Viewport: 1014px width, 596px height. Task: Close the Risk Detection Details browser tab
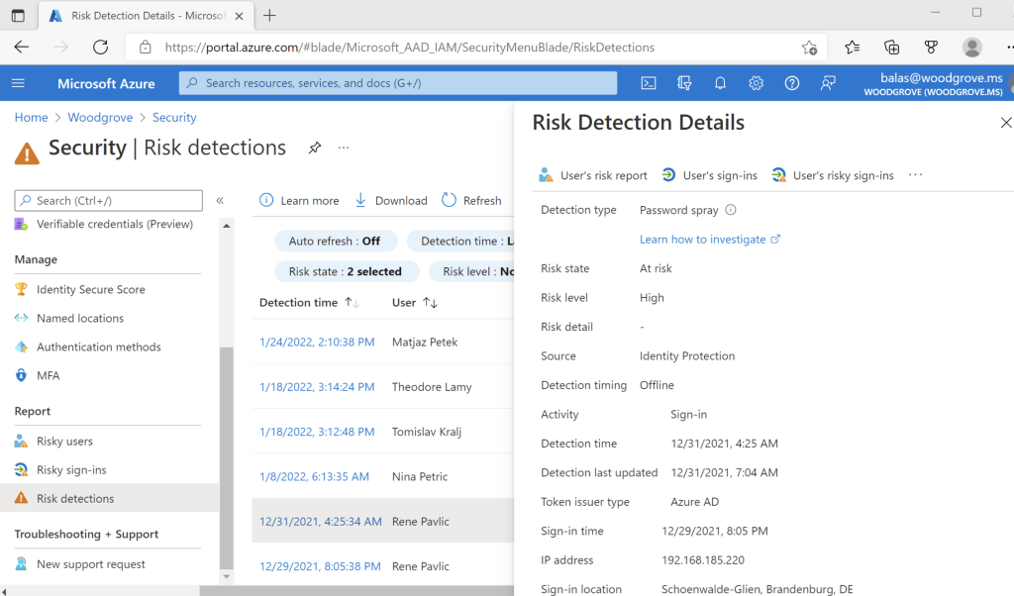[x=240, y=16]
